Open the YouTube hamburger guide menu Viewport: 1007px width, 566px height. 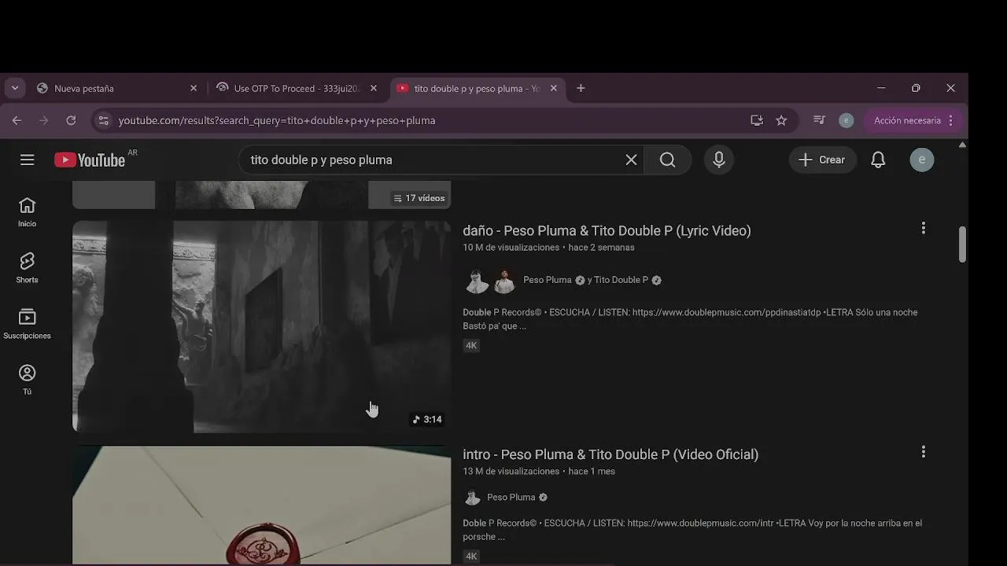28,160
